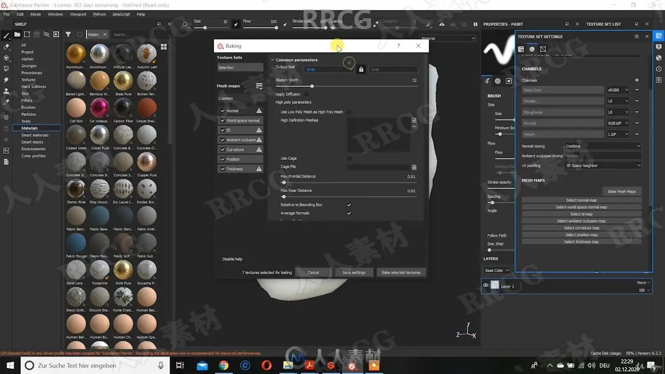Open the Python menu

coord(99,15)
